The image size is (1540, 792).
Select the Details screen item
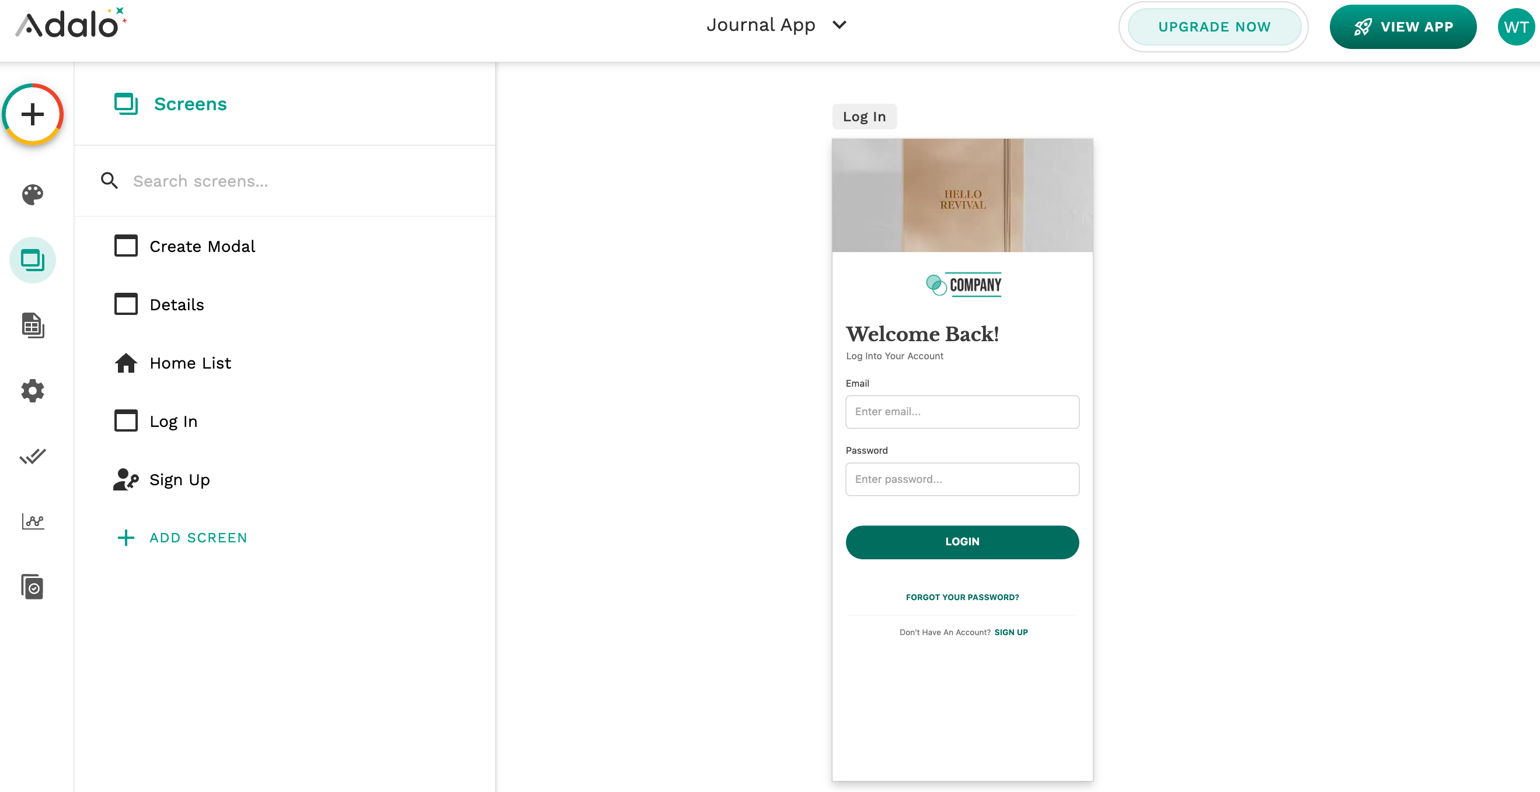[176, 304]
